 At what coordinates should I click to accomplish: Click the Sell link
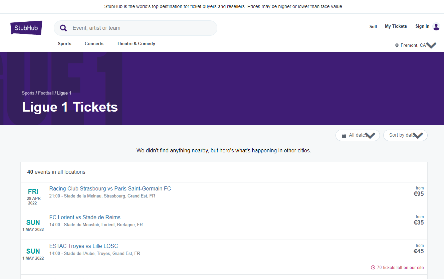[373, 26]
